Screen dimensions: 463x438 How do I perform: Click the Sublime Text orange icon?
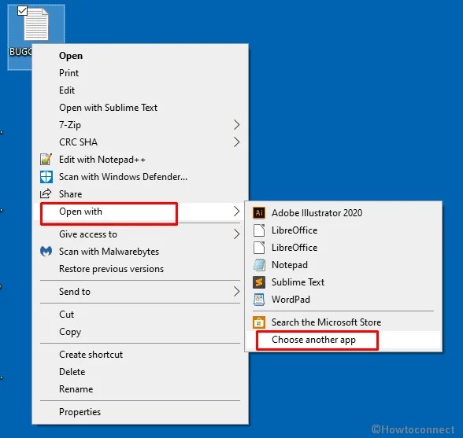259,282
